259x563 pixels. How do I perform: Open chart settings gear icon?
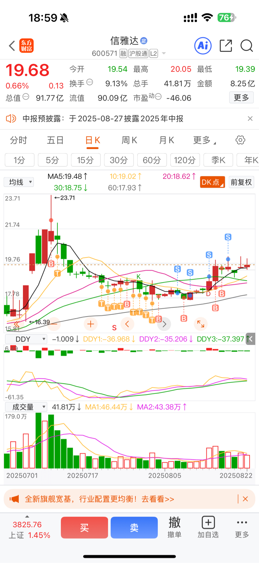(240, 140)
